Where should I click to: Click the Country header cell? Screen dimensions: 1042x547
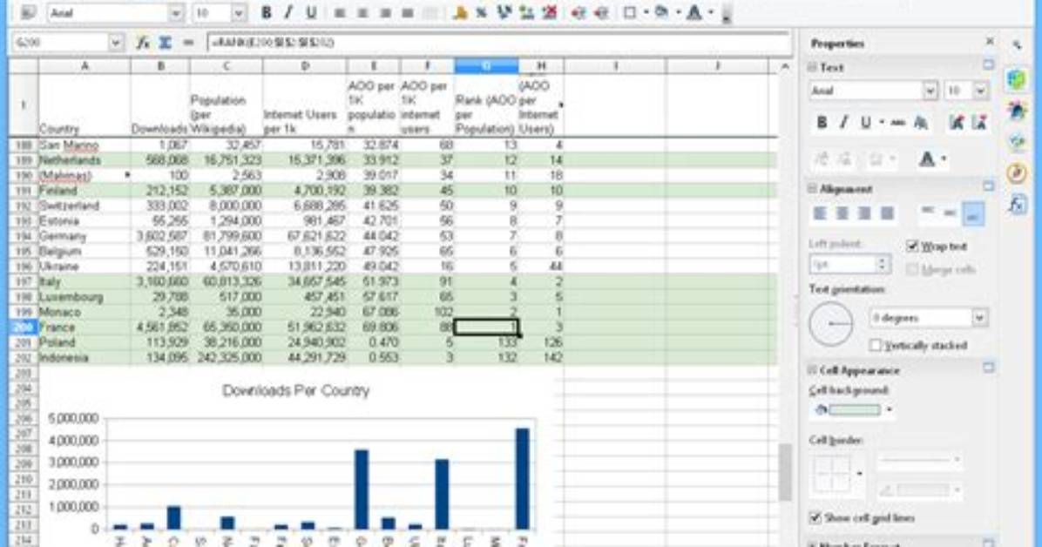point(85,105)
